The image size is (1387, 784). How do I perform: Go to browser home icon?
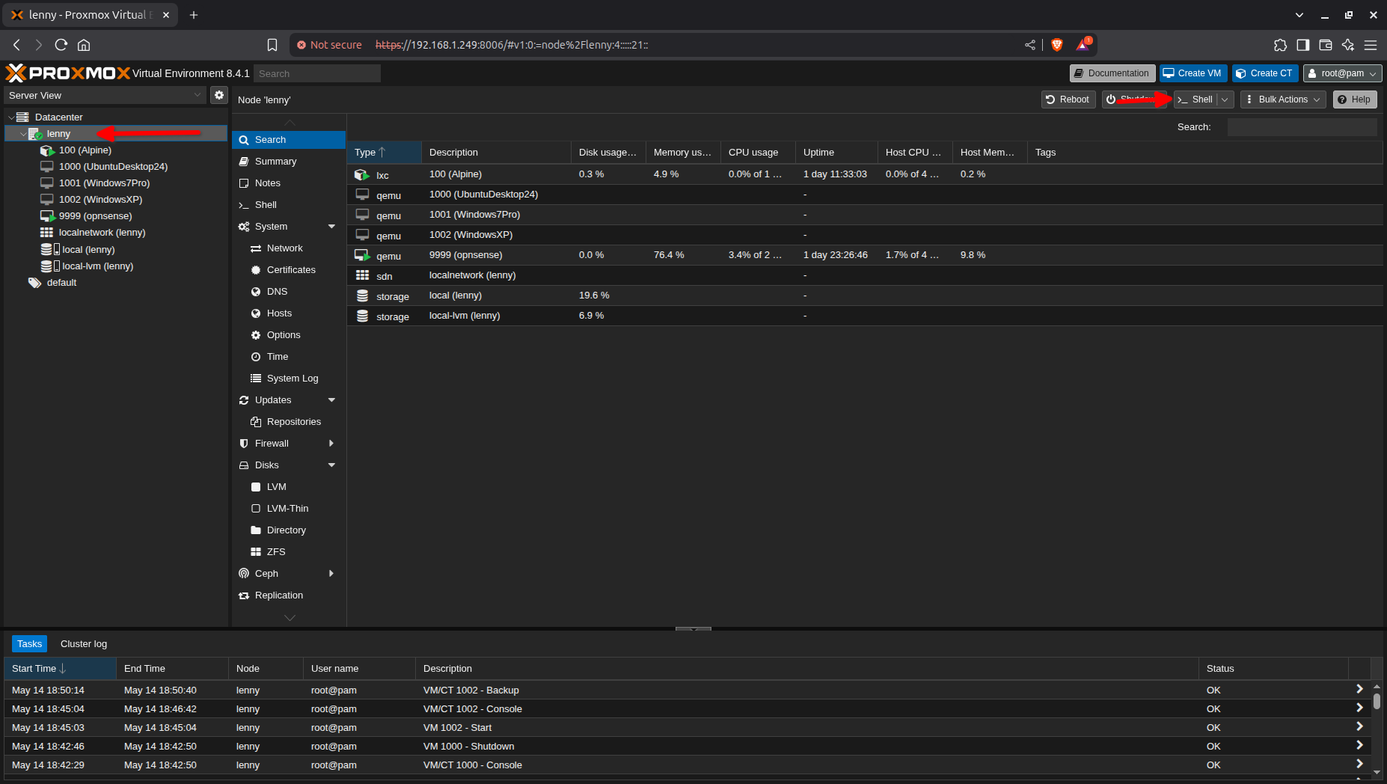[84, 45]
